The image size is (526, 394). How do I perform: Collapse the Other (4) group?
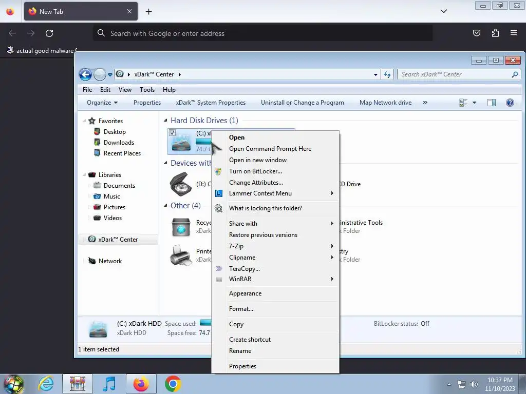point(165,205)
